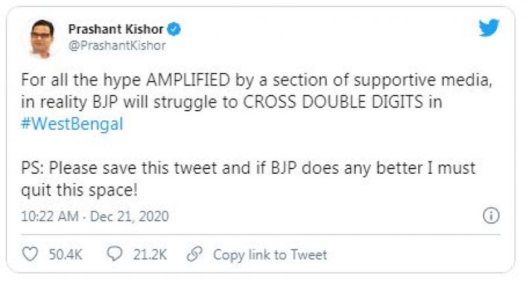Open the tweet info circle icon
Viewport: 526px width, 285px height.
pos(490,215)
